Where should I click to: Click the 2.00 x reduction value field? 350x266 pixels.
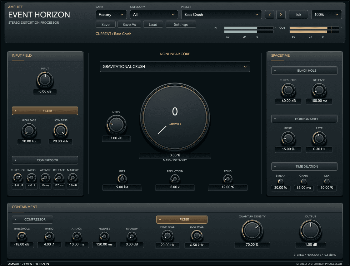coord(175,187)
